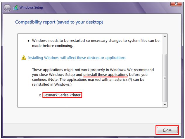Click the "Windows Setup" title text

coord(31,7)
